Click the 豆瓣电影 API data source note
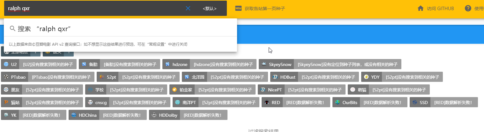The image size is (484, 132). pos(98,44)
